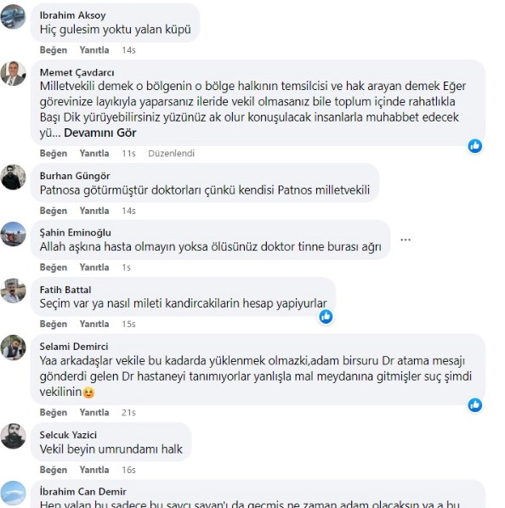Open three-dot menu on Şahin Eminoğlu's comment
Image resolution: width=505 pixels, height=508 pixels.
pos(406,240)
